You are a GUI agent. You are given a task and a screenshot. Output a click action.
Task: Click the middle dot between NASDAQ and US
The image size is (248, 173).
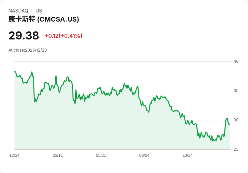(x=32, y=11)
